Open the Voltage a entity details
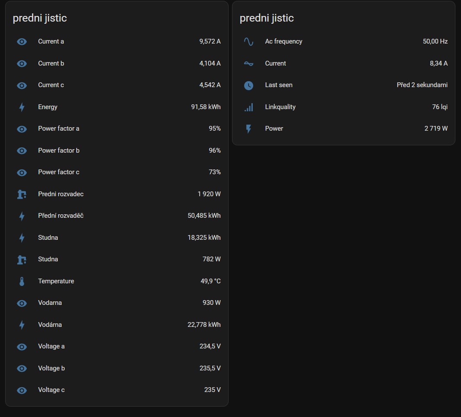The image size is (461, 417). click(x=51, y=346)
